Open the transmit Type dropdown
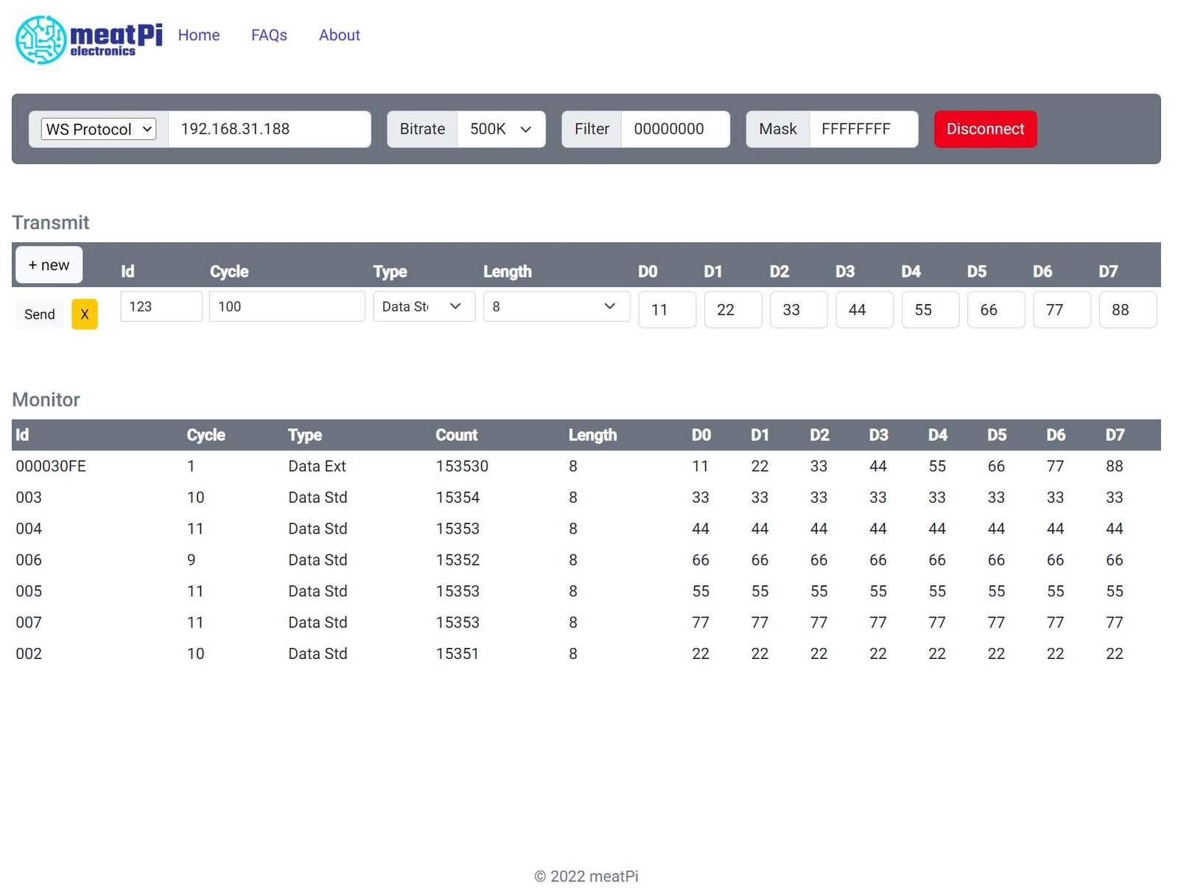Viewport: 1178px width, 896px height. click(424, 307)
